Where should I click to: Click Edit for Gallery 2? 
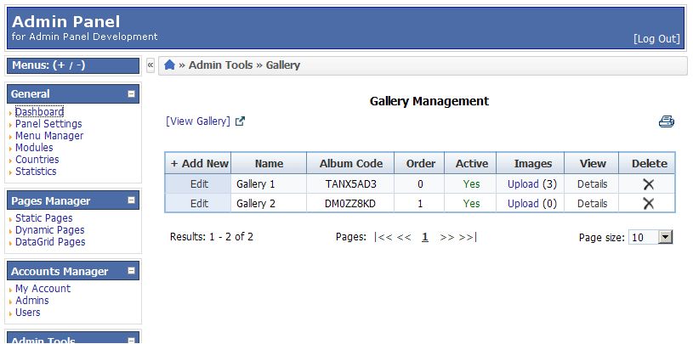pyautogui.click(x=199, y=203)
